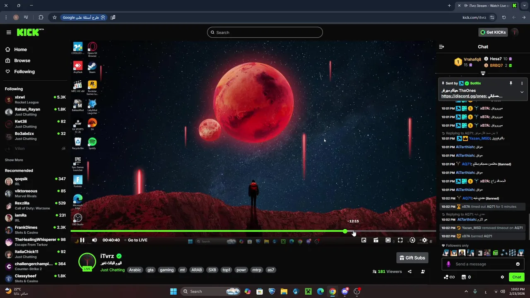
Task: Click the purple microphone chat icon
Action: (448, 264)
